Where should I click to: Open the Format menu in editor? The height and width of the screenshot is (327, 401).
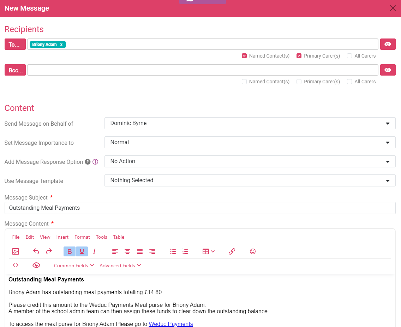coord(82,237)
